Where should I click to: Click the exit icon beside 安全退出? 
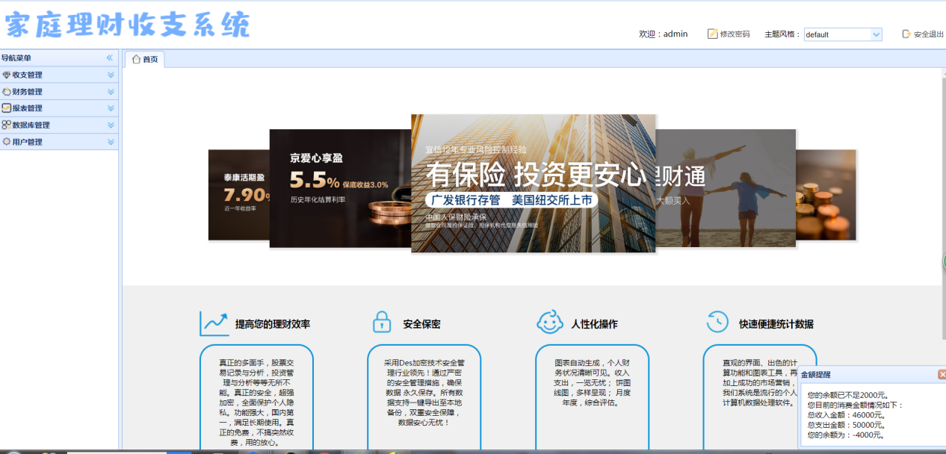[906, 34]
